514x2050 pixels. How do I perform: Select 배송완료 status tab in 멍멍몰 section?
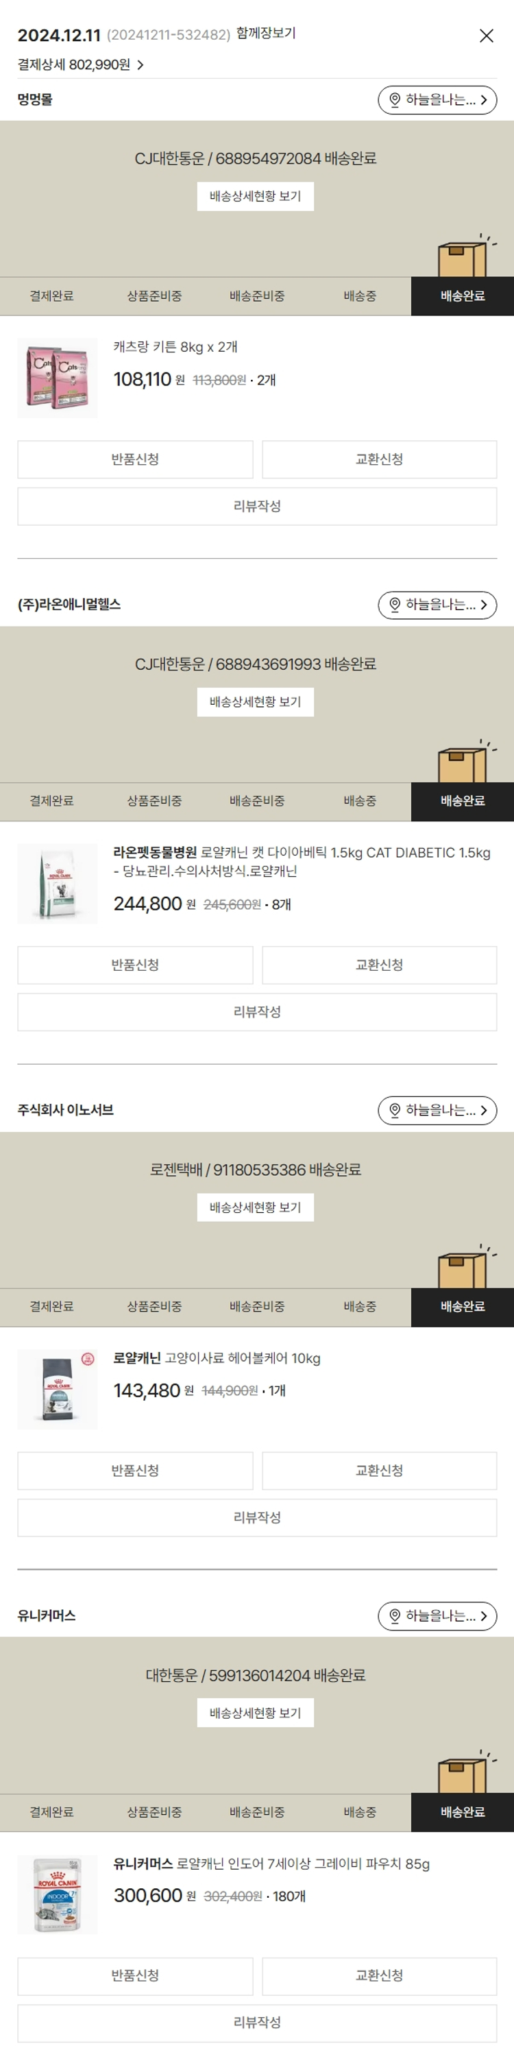tap(463, 296)
